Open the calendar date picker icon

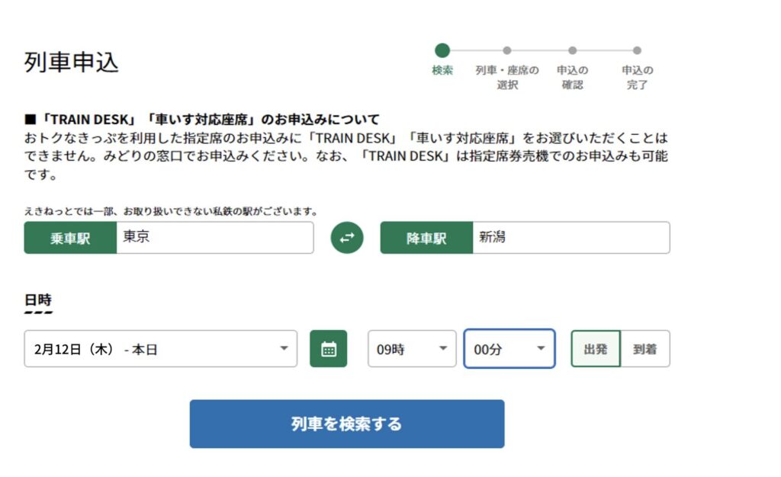click(x=329, y=349)
